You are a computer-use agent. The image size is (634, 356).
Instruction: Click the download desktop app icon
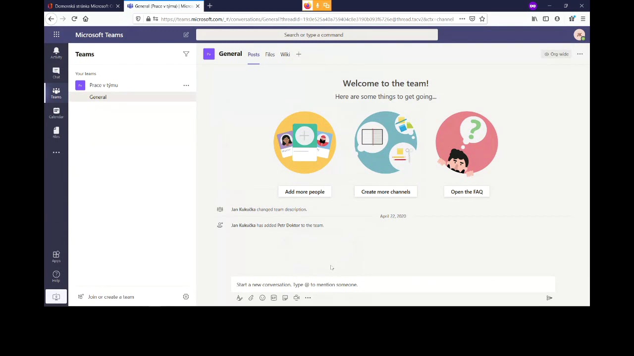56,297
